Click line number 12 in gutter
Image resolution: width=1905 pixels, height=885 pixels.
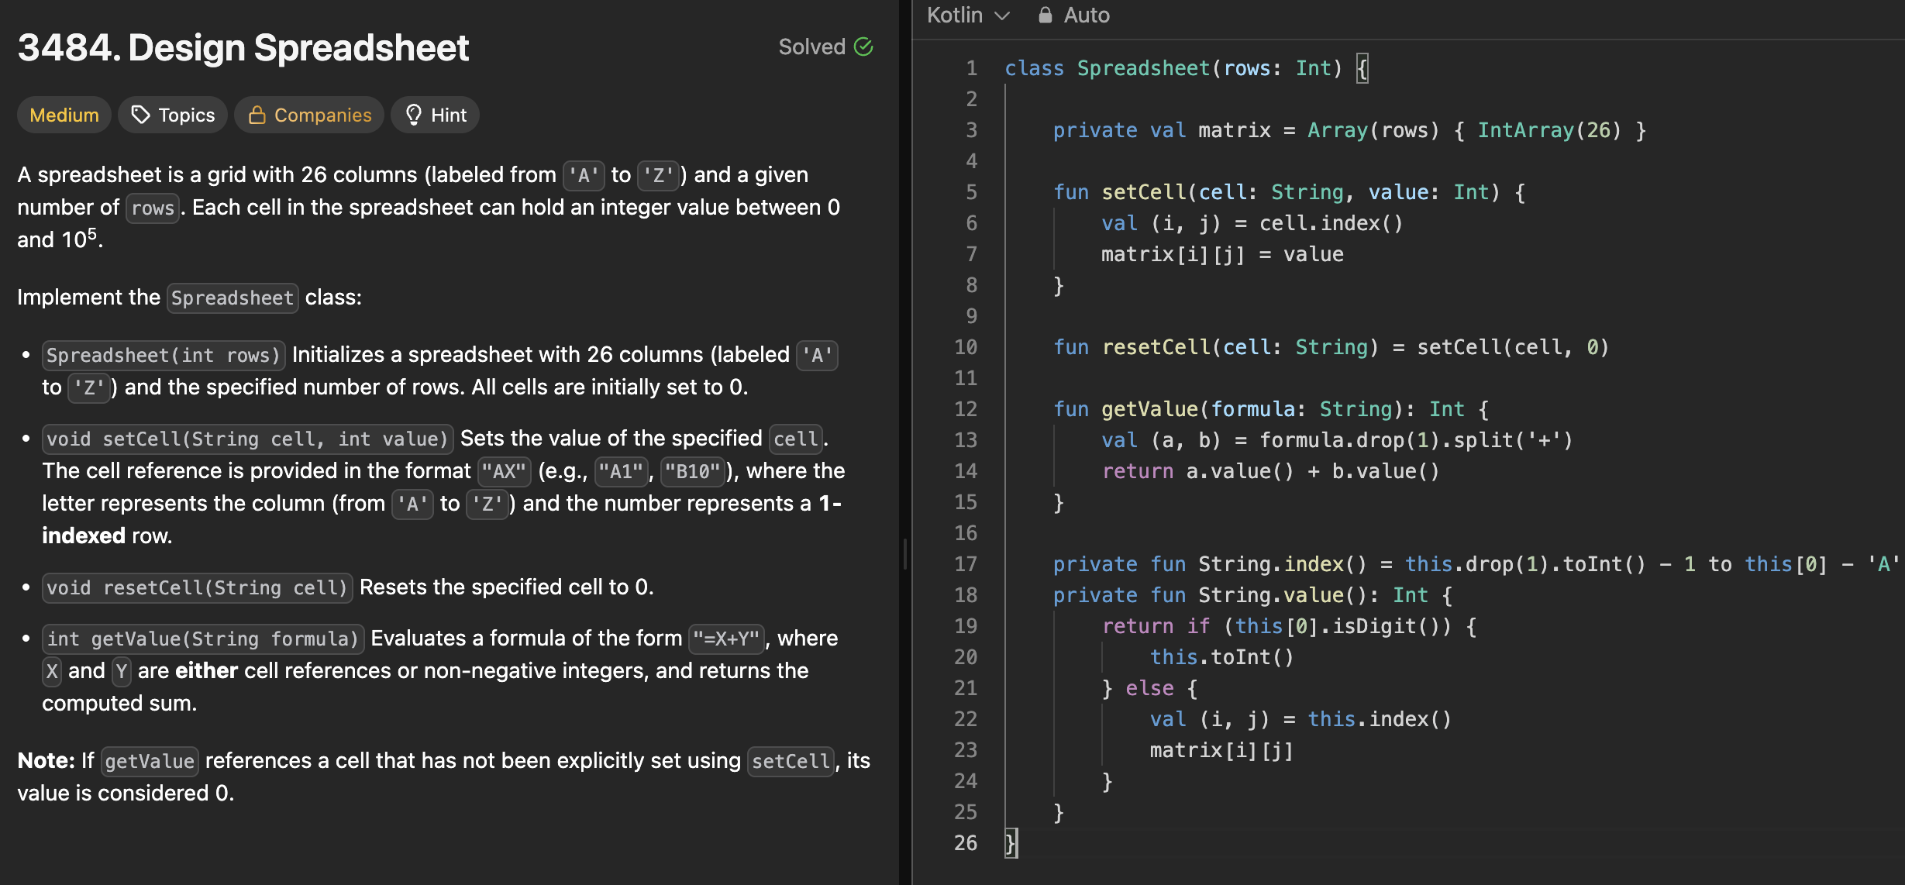[966, 409]
